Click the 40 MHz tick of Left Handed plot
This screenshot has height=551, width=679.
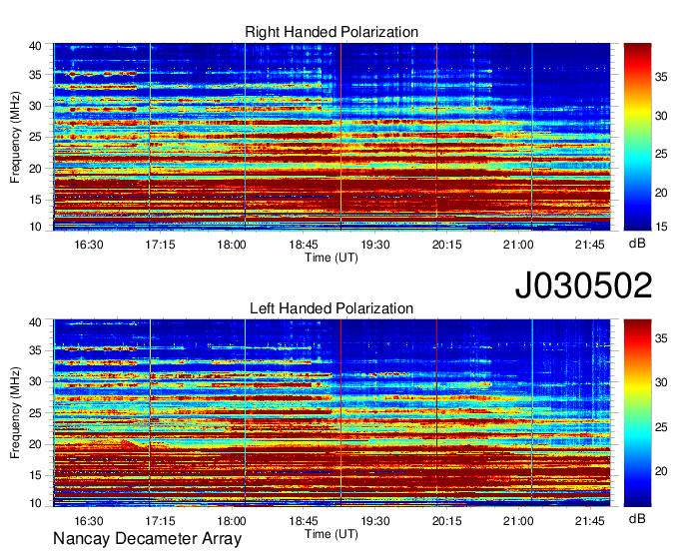[36, 322]
